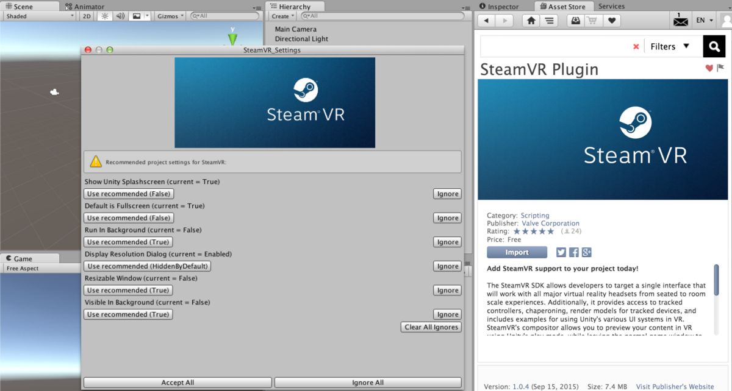Open the Free Aspect dropdown in Game view
Viewport: 732px width, 391px height.
point(39,269)
